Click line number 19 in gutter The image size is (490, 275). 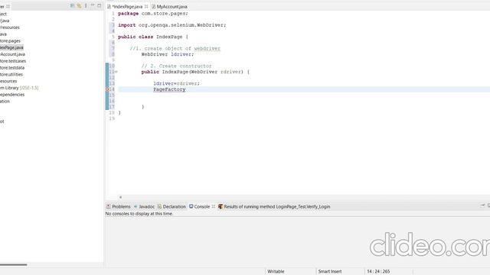[112, 118]
